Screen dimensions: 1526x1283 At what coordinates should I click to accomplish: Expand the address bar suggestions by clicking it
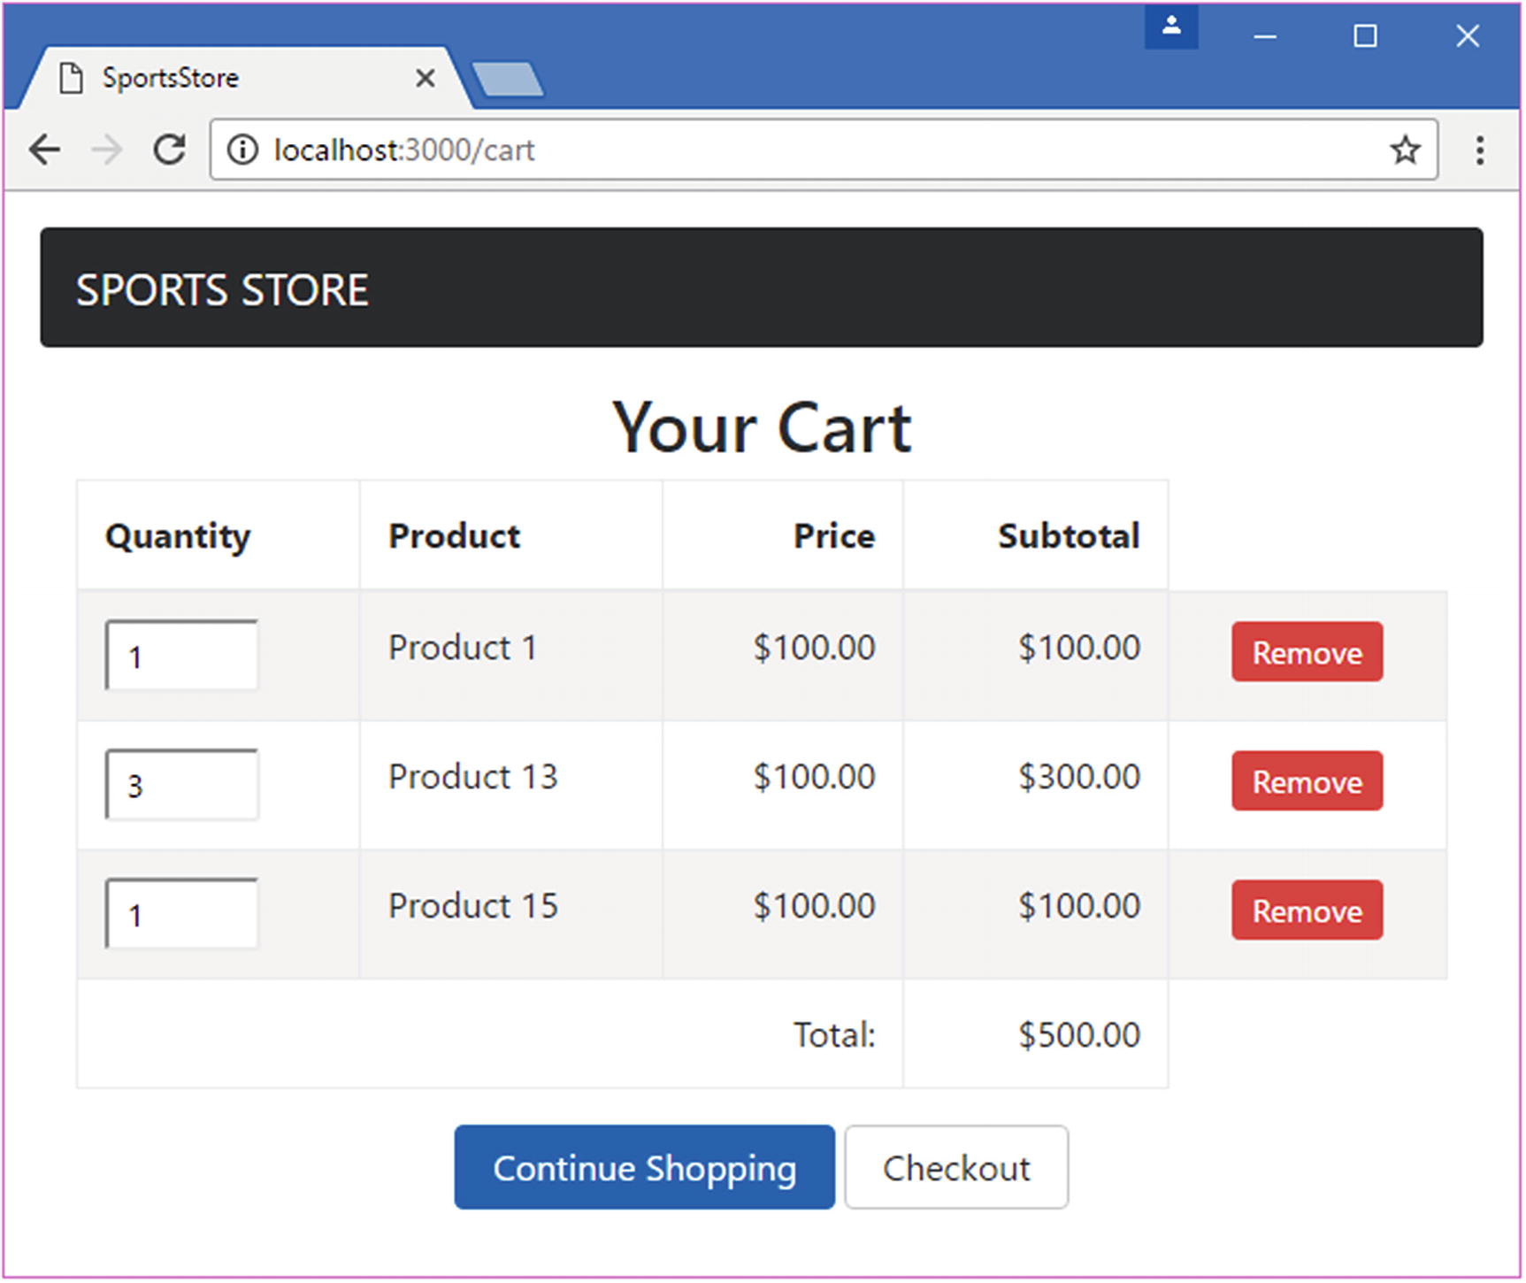(x=708, y=150)
